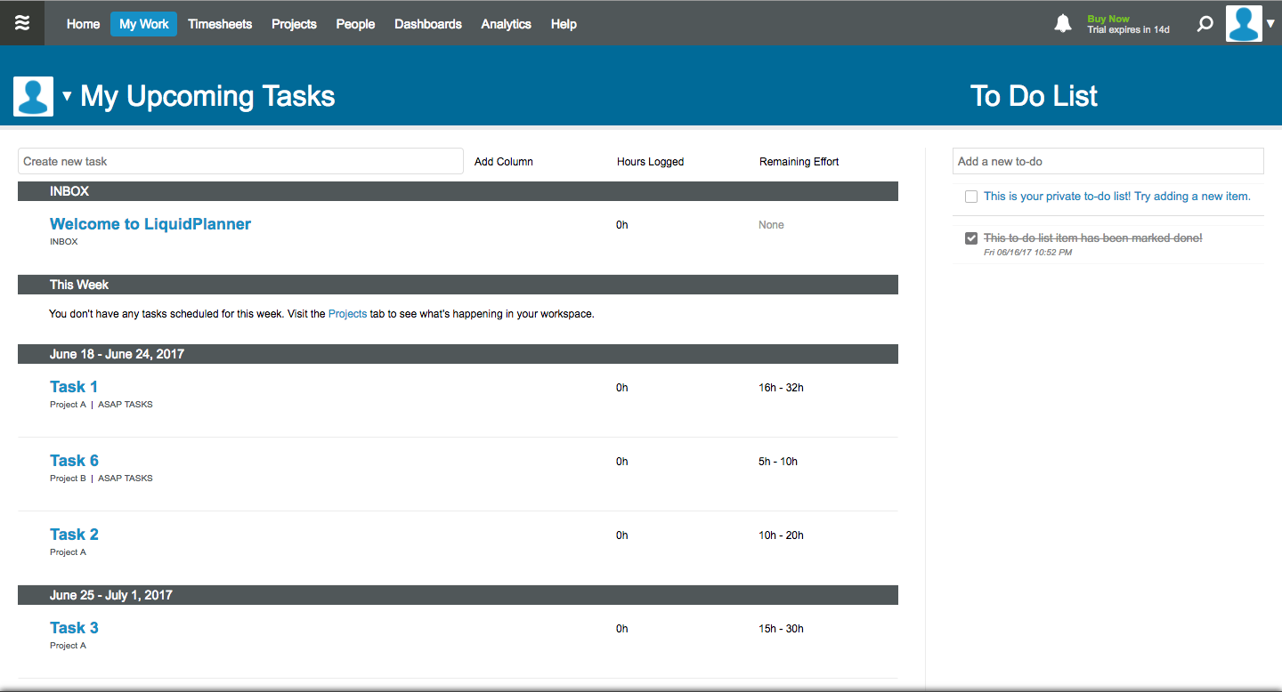Check the private to-do list item

click(x=971, y=197)
